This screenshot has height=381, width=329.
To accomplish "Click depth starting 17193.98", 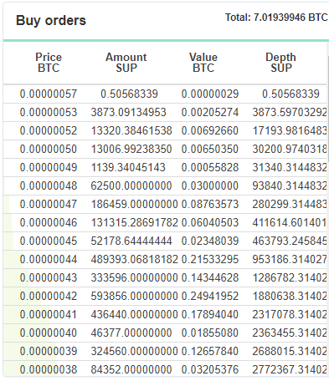I will click(290, 130).
